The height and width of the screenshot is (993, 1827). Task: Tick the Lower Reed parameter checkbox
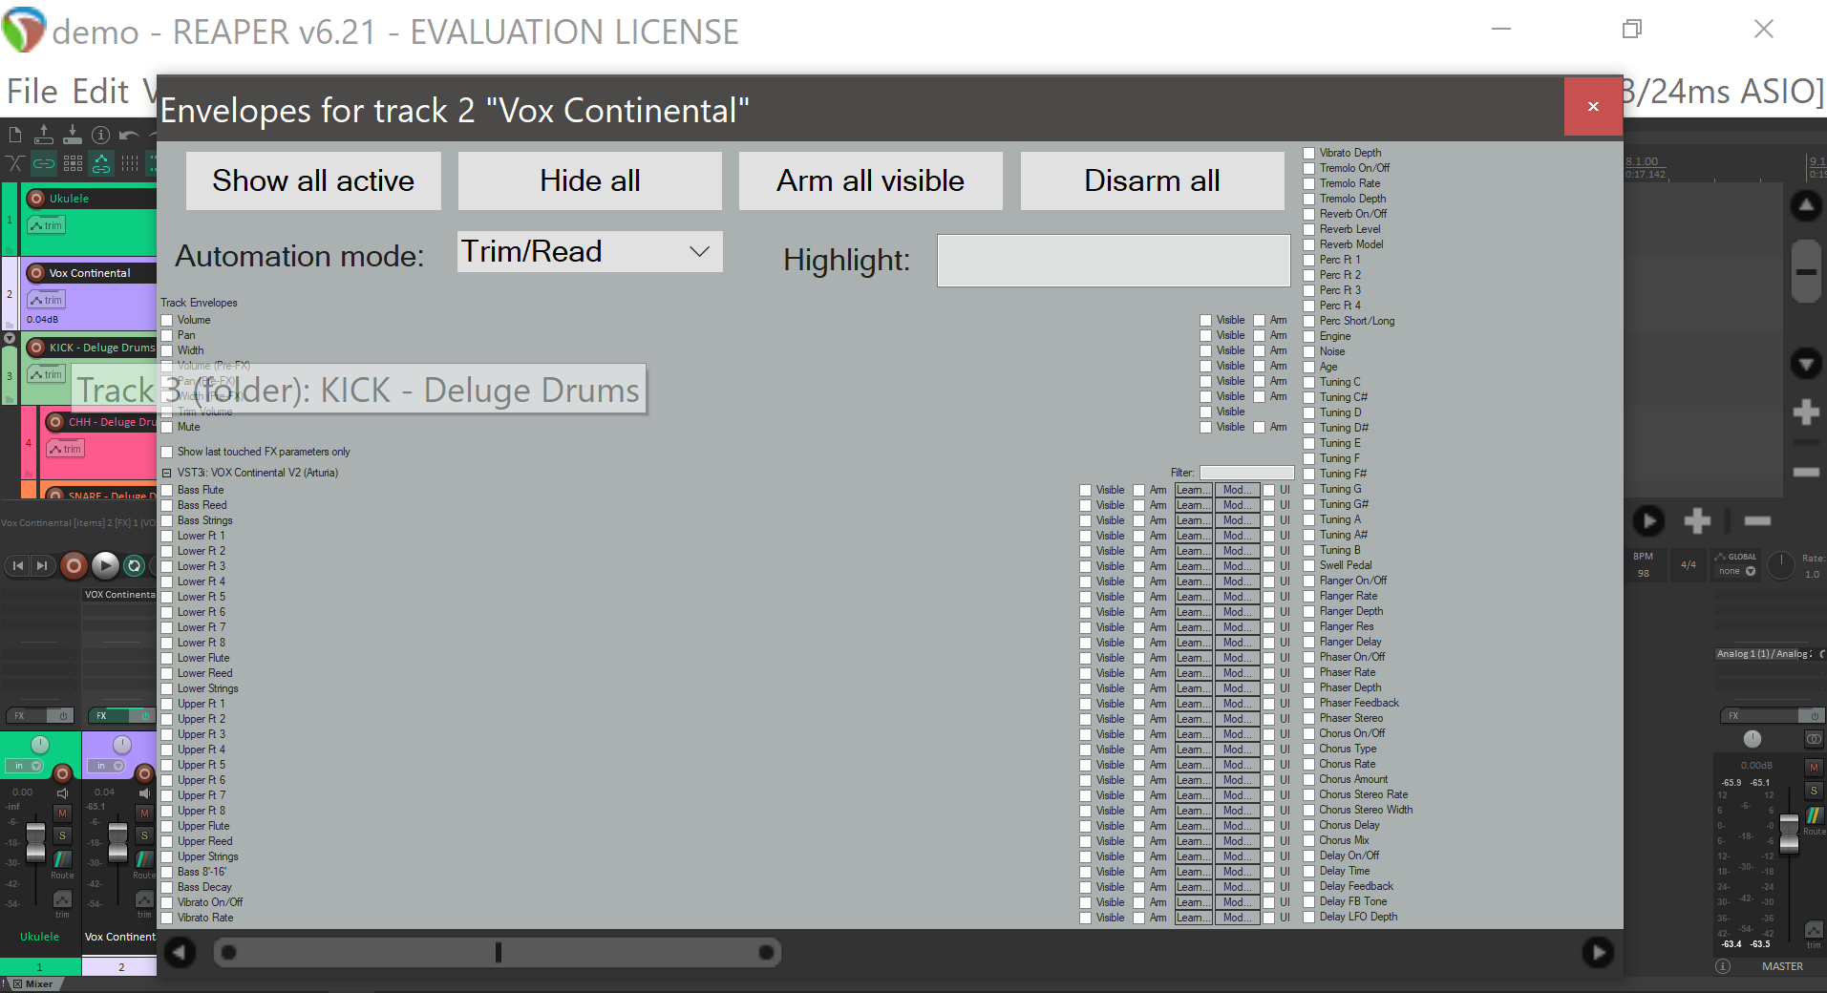click(x=167, y=674)
